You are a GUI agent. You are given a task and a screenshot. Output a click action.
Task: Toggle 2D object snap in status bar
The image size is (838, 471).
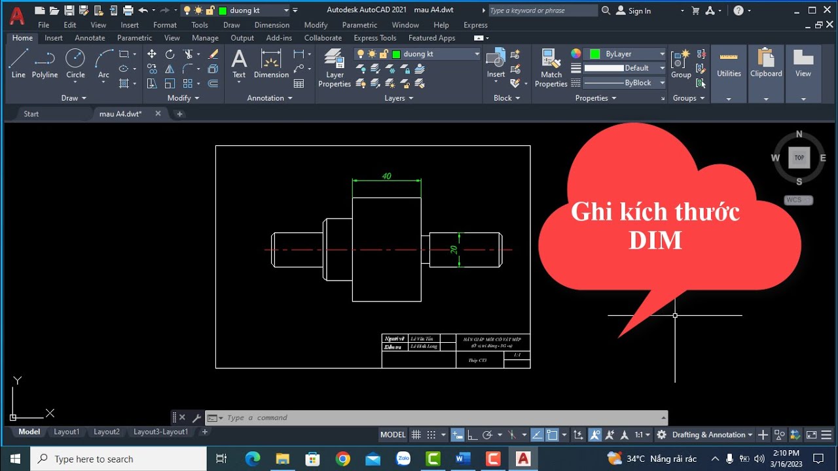552,434
